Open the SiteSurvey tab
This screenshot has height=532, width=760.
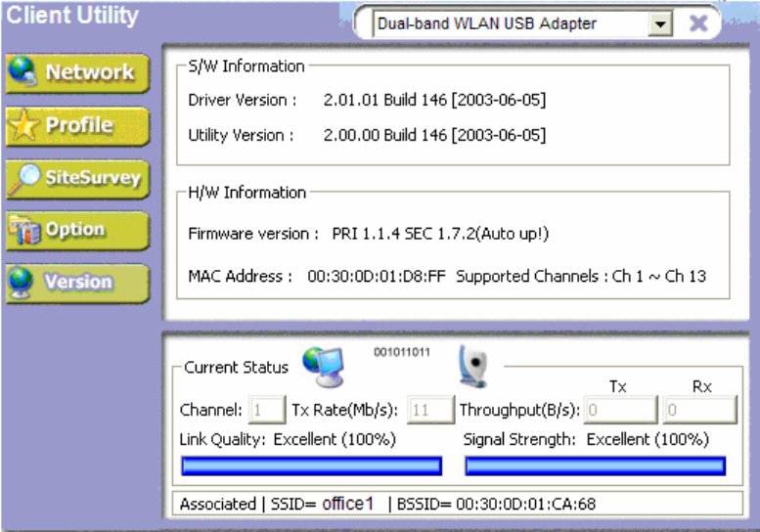coord(77,179)
